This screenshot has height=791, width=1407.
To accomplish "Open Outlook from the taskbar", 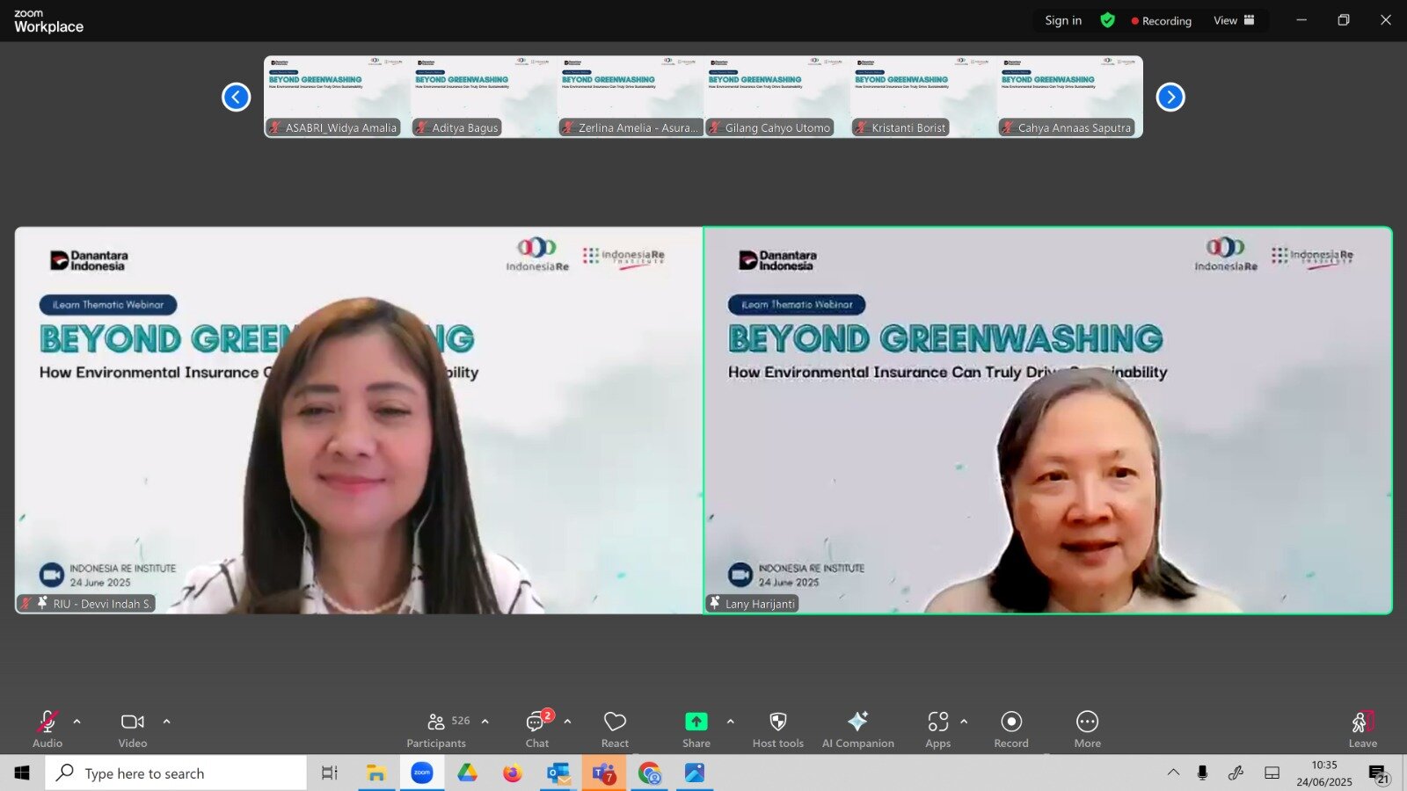I will pyautogui.click(x=558, y=773).
